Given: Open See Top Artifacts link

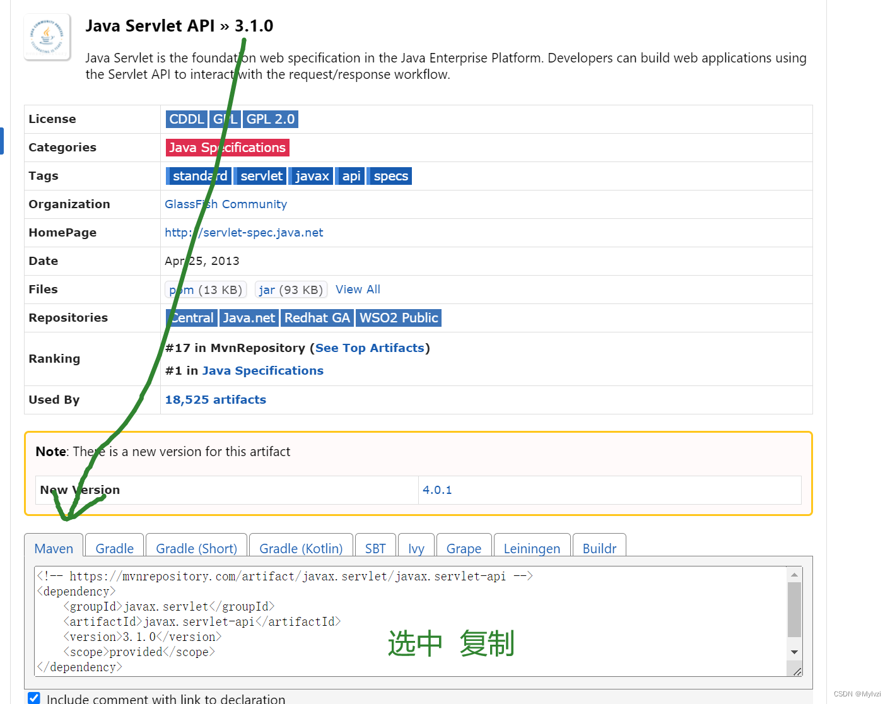Looking at the screenshot, I should (x=370, y=348).
